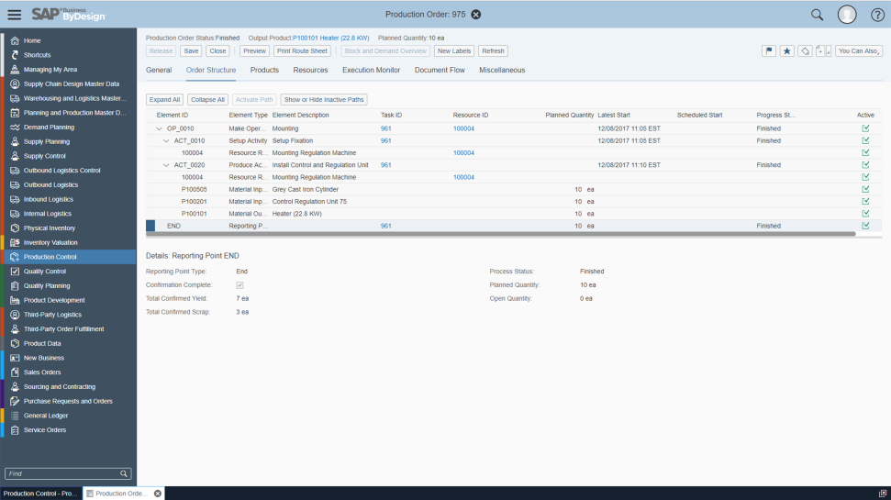Open the user profile avatar
This screenshot has height=500, width=891.
(x=847, y=15)
